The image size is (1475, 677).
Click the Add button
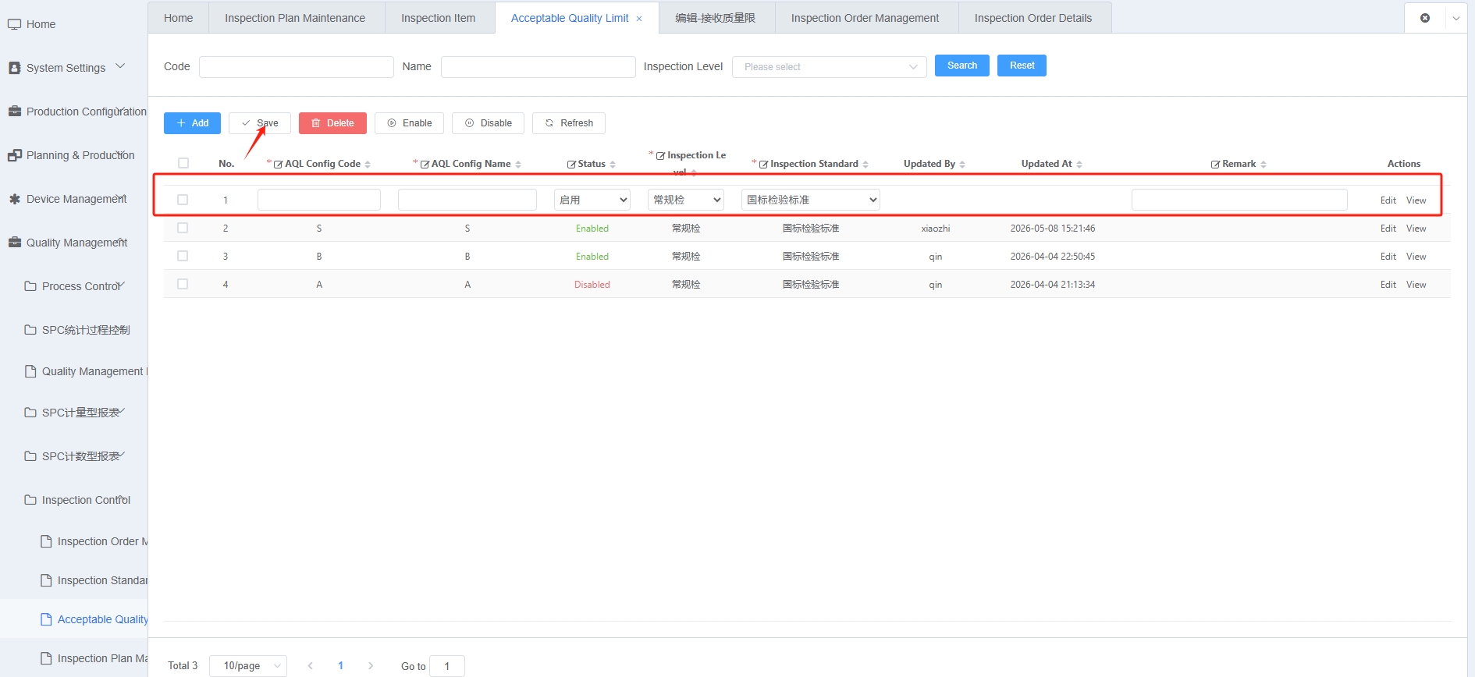pyautogui.click(x=192, y=123)
